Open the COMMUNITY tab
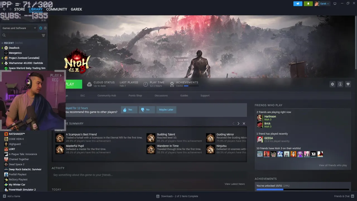 tap(57, 9)
